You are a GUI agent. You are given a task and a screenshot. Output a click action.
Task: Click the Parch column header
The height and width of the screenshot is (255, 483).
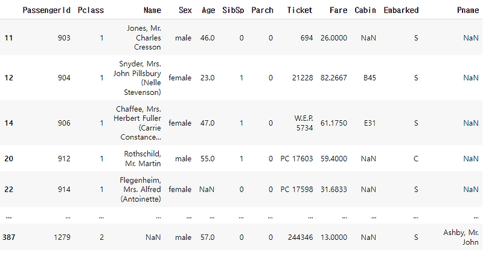pos(263,10)
